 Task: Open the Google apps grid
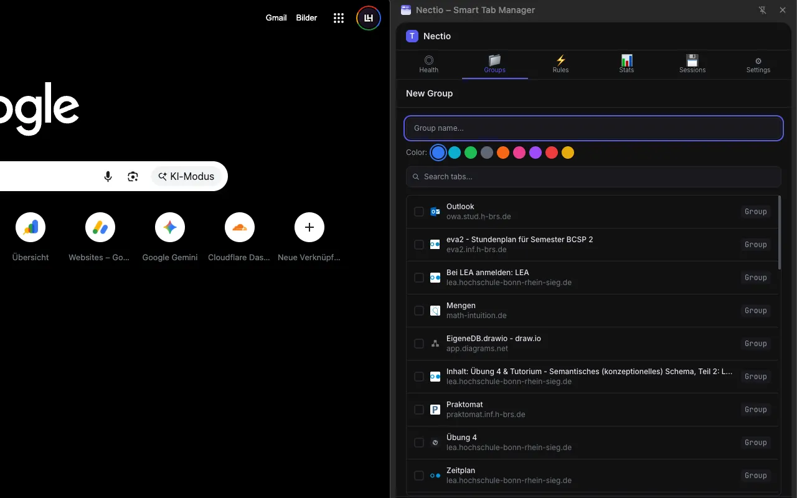[339, 18]
